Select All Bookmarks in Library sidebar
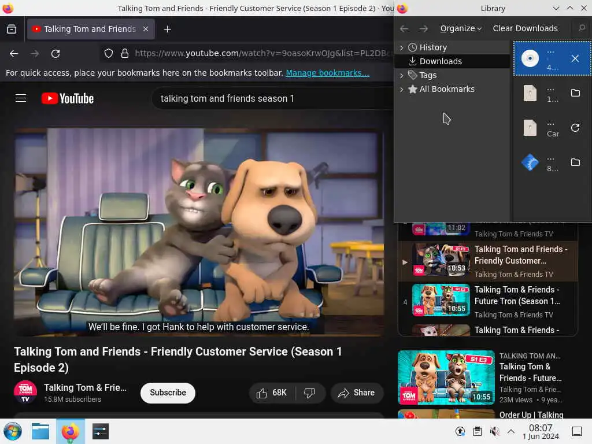 coord(447,89)
